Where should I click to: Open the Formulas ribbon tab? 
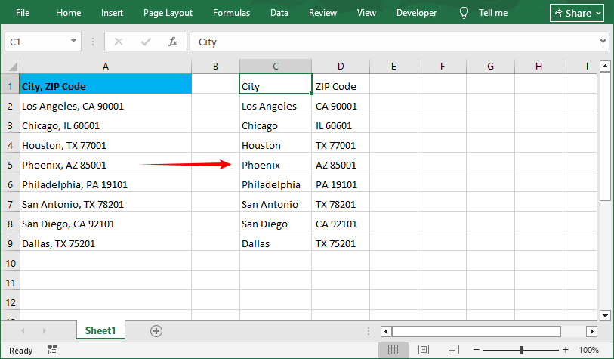coord(231,13)
